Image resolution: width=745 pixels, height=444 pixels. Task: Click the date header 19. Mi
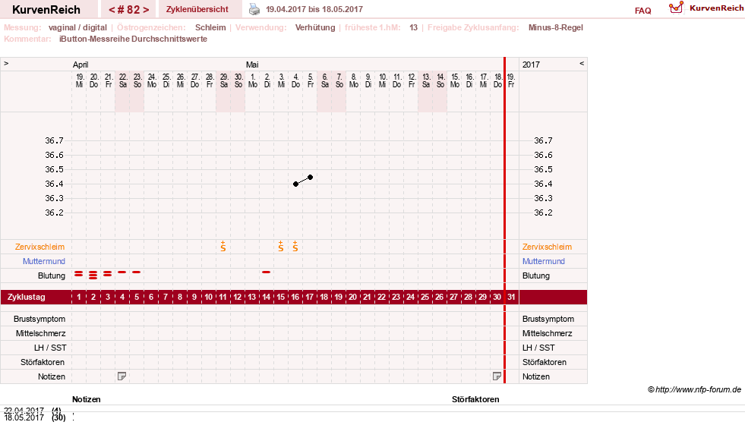(x=79, y=80)
